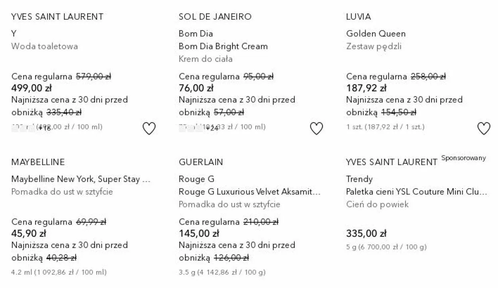Open the YVES SAINT LAURENT Y brand title
498x288 pixels.
(x=57, y=17)
